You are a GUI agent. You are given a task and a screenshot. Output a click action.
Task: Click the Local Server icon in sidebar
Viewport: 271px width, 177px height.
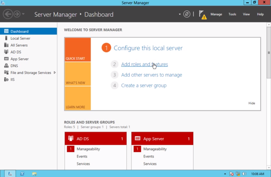[6, 38]
